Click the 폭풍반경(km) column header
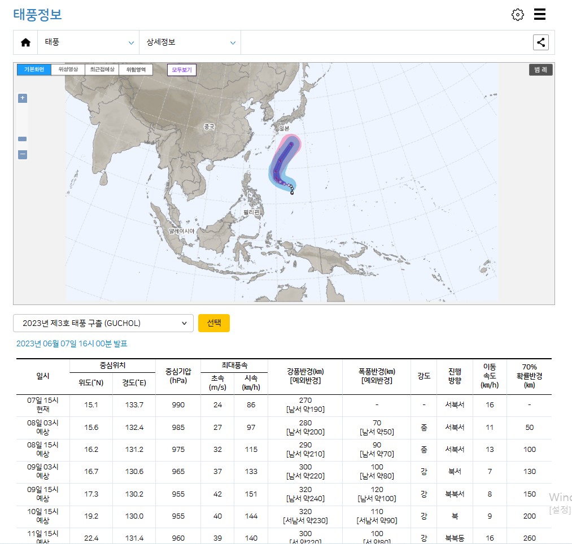 377,376
